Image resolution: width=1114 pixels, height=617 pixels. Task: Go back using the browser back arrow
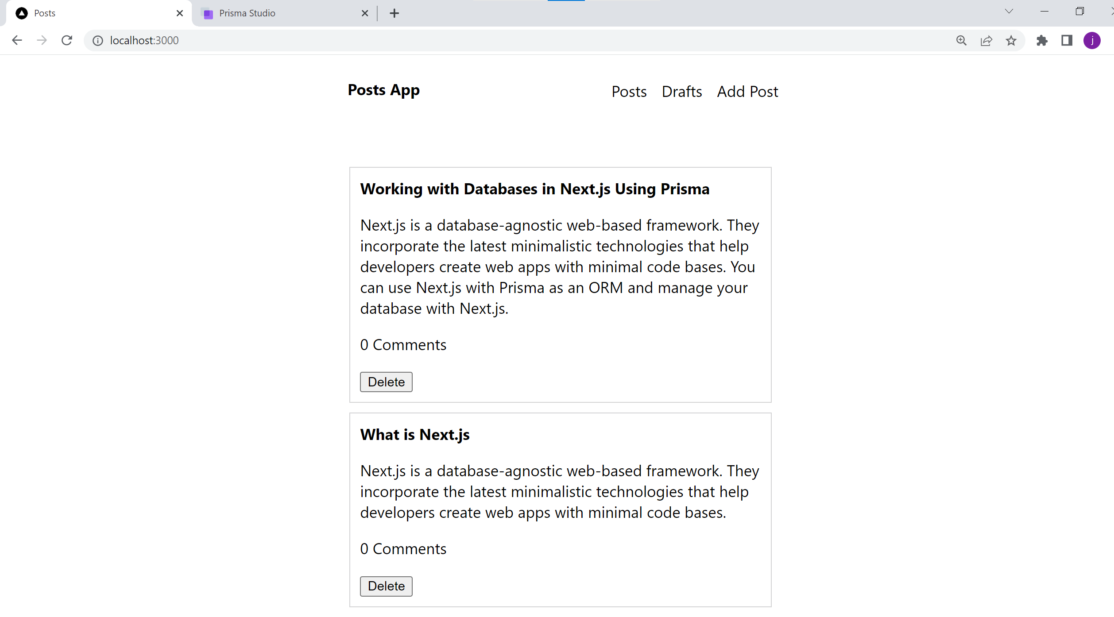pyautogui.click(x=17, y=40)
